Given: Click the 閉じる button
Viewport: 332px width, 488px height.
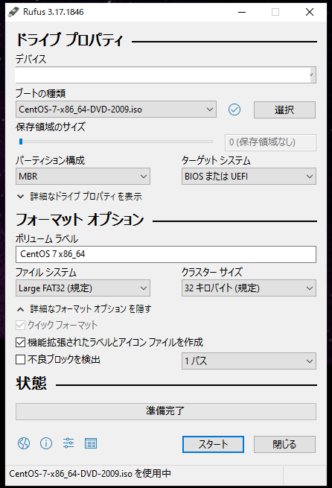Looking at the screenshot, I should (284, 444).
